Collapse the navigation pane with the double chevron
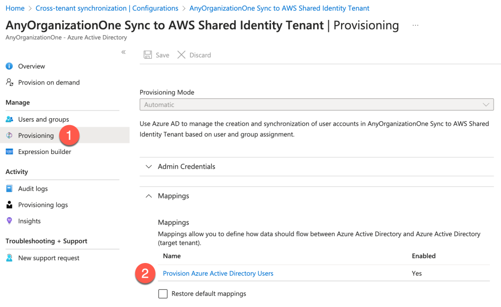This screenshot has width=501, height=307. tap(123, 52)
